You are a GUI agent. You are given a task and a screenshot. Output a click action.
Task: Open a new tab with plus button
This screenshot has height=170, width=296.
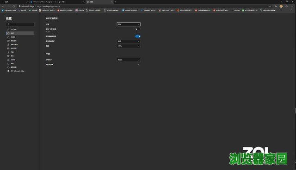(116, 2)
